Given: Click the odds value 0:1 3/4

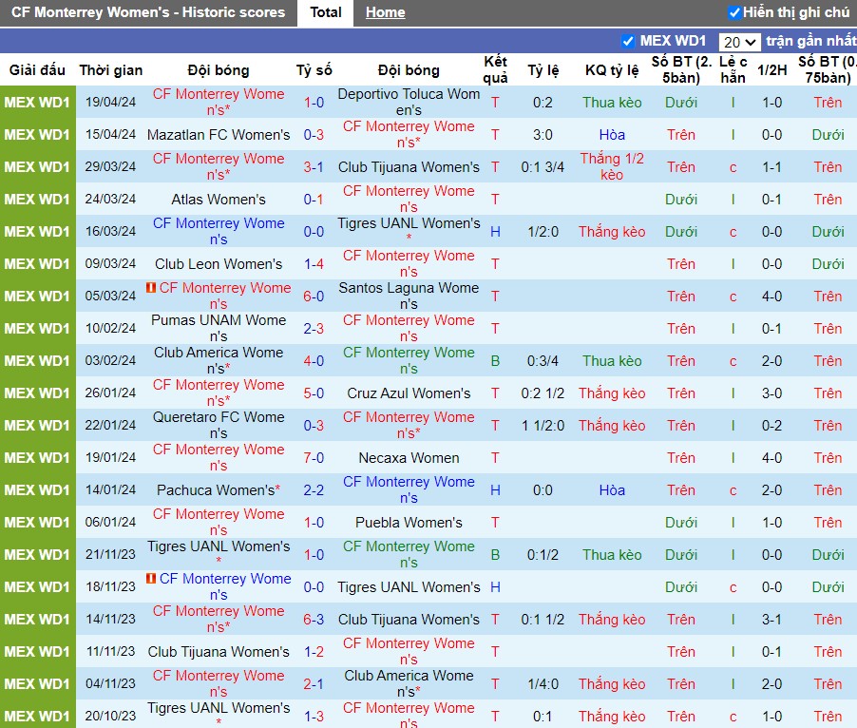Looking at the screenshot, I should (543, 166).
